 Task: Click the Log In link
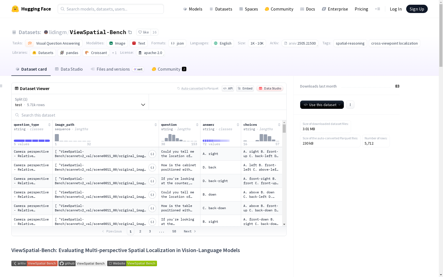click(x=396, y=9)
